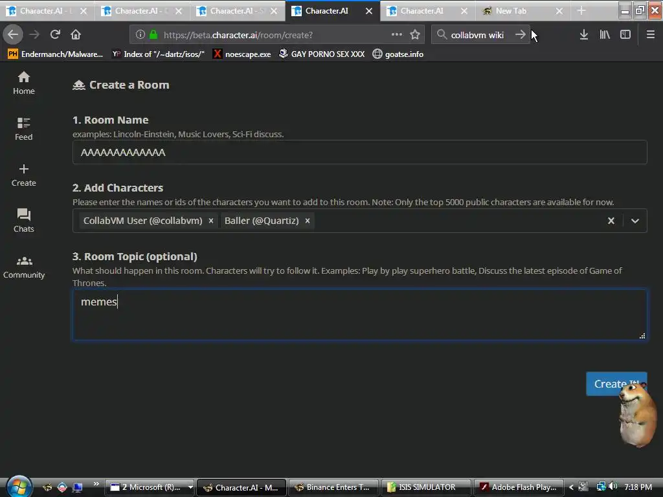The height and width of the screenshot is (497, 663).
Task: Open Chats in the sidebar
Action: [24, 221]
